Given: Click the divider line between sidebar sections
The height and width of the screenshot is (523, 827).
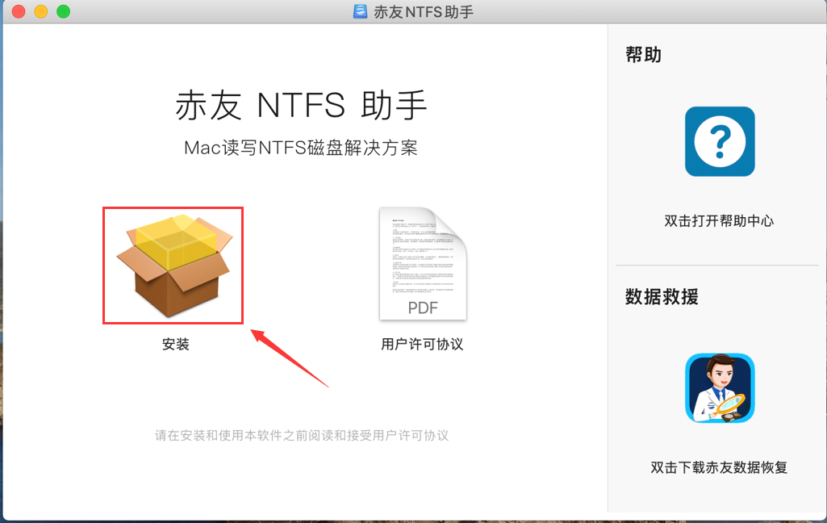Looking at the screenshot, I should click(x=716, y=265).
